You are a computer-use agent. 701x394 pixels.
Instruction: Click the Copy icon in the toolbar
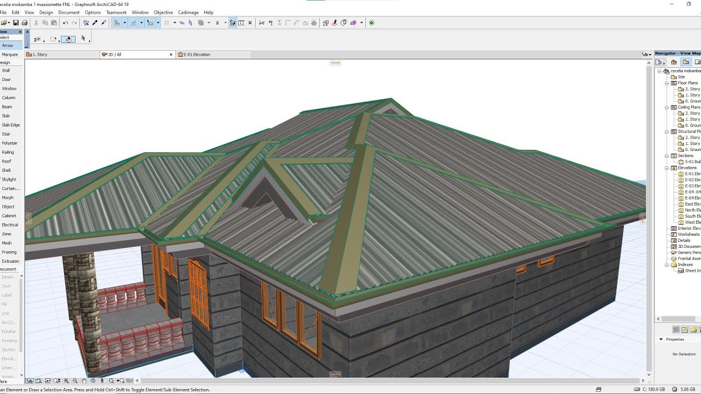coord(45,22)
